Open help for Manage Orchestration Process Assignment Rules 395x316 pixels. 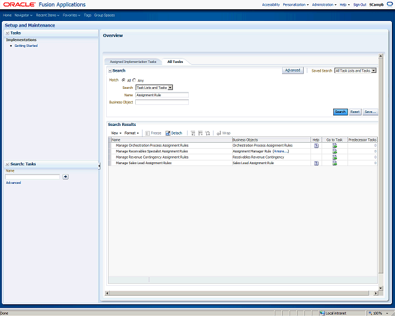[x=316, y=146]
